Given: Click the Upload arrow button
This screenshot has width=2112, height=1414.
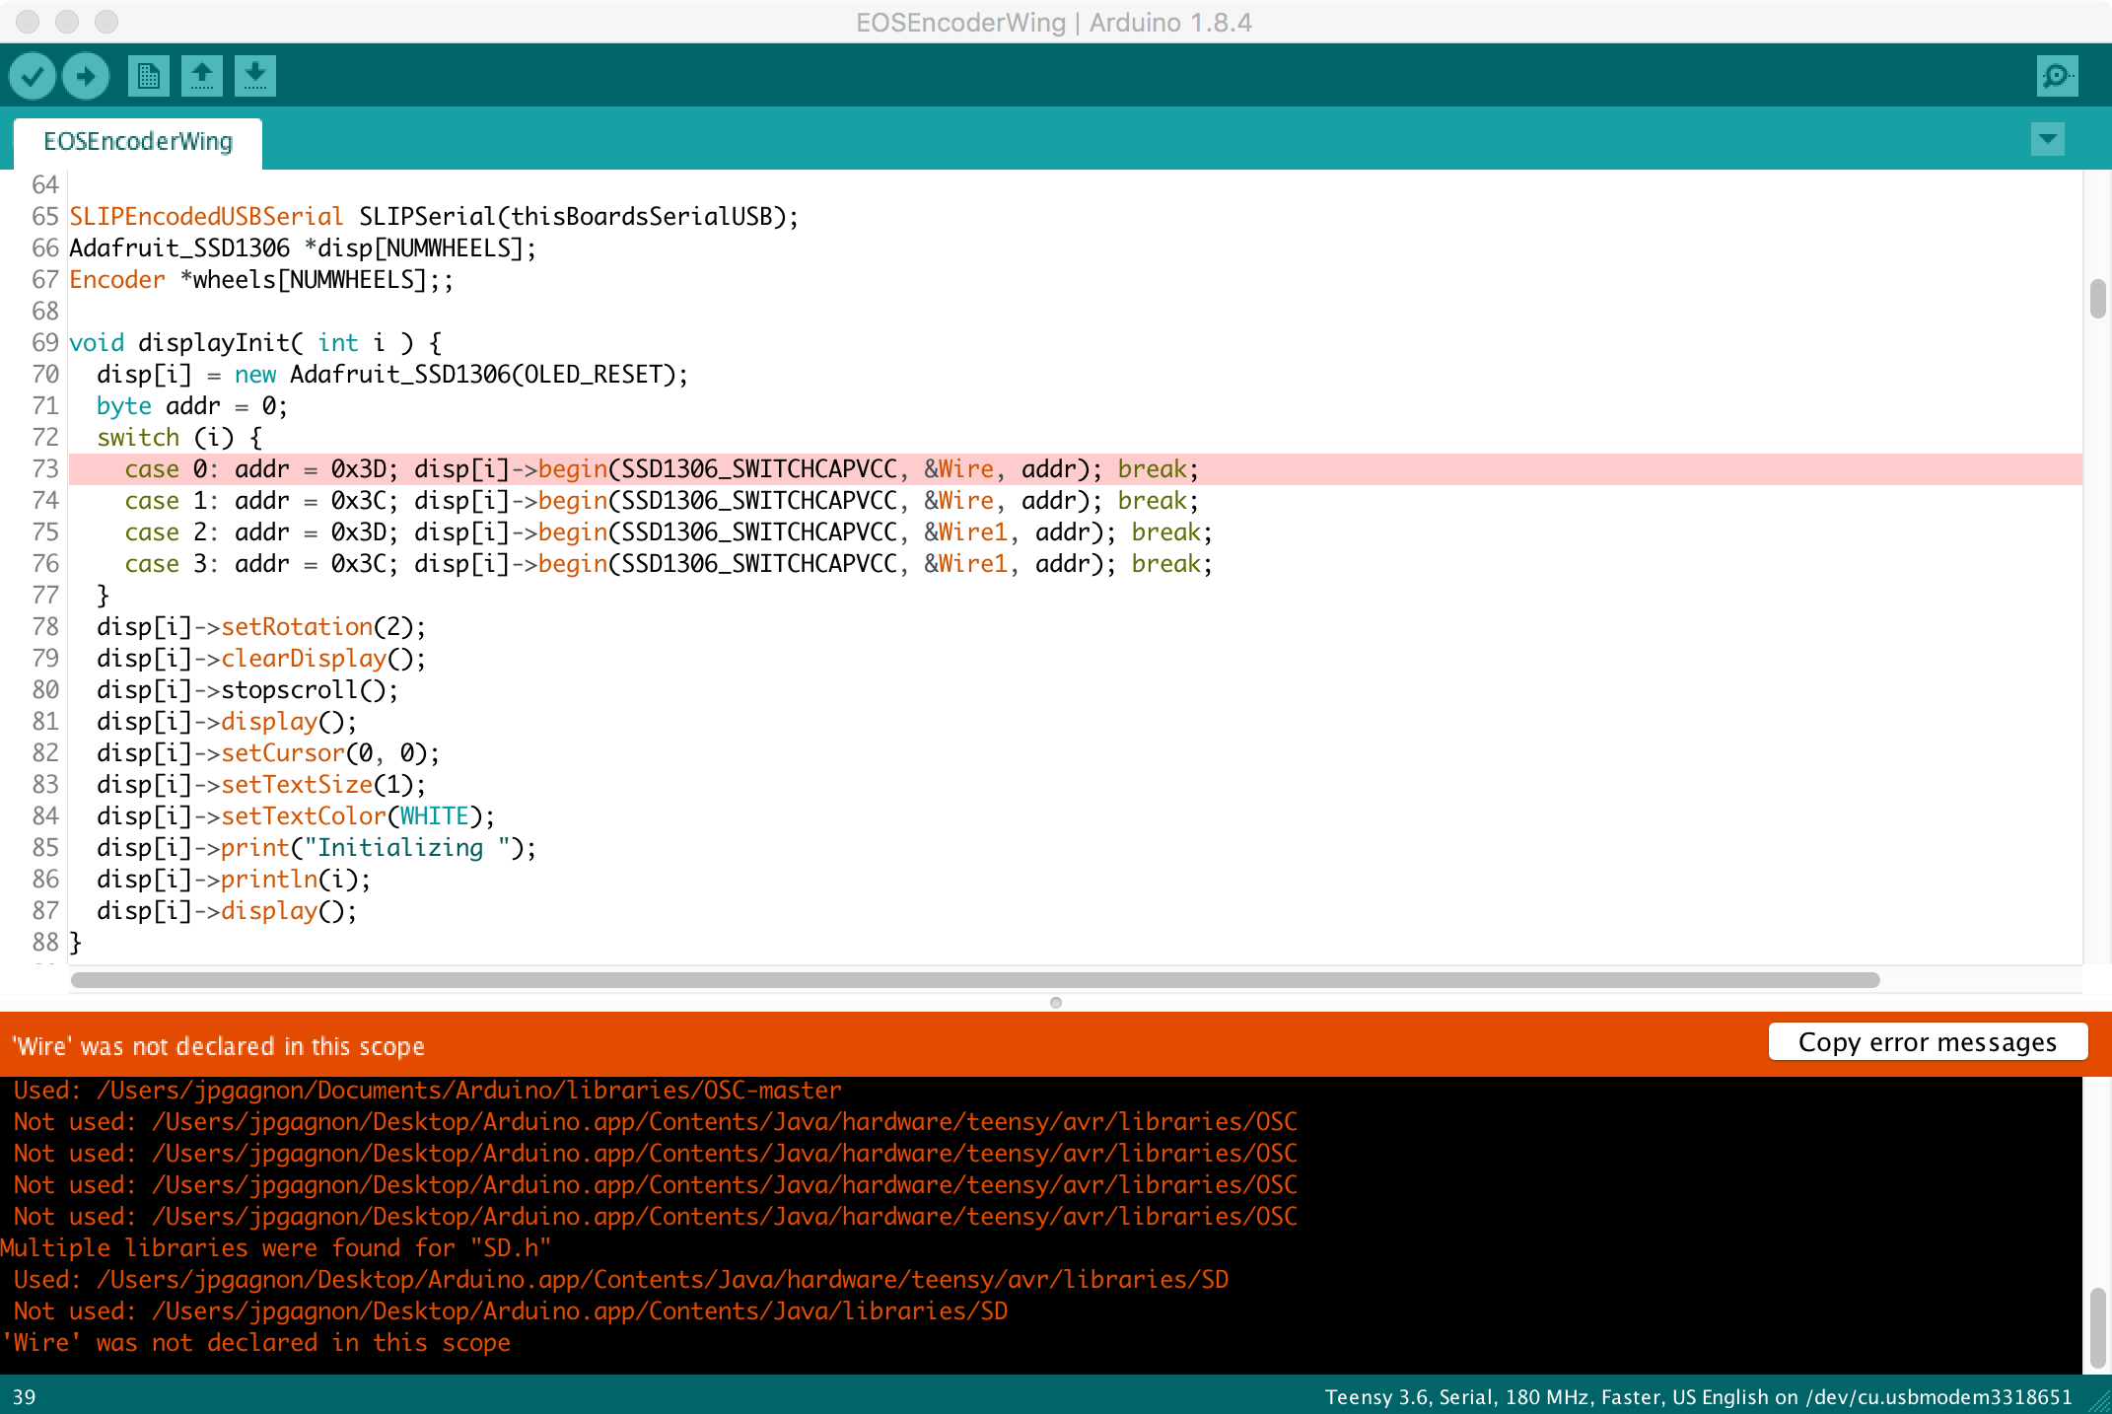Looking at the screenshot, I should point(86,76).
